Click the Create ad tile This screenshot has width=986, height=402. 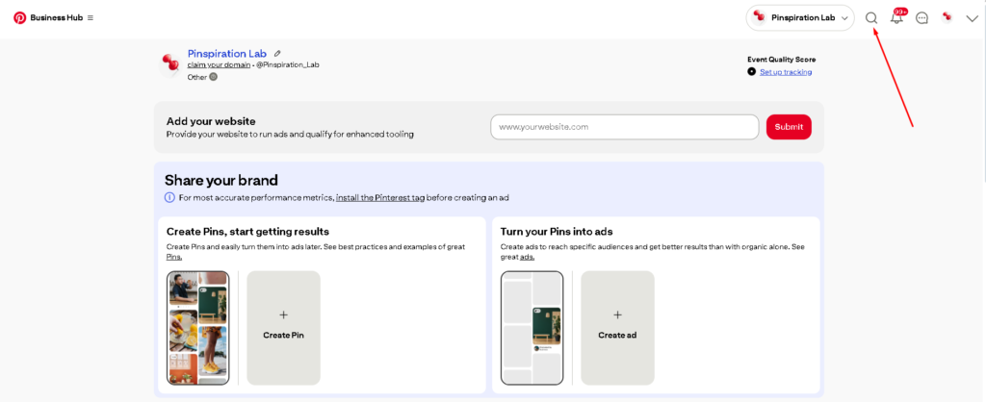coord(617,328)
